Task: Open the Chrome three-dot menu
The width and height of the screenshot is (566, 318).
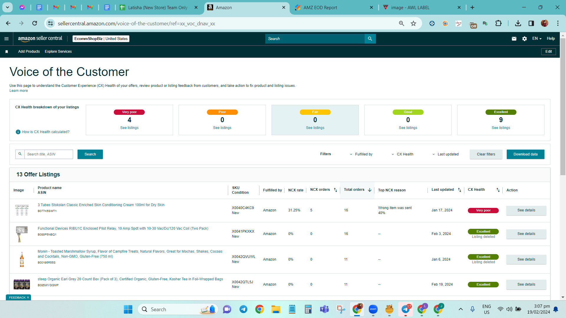Action: pos(558,23)
